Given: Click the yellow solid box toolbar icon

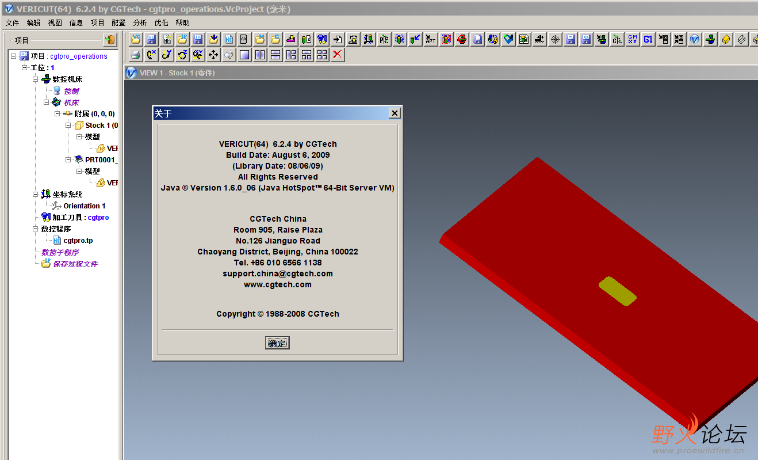Looking at the screenshot, I should (x=726, y=39).
